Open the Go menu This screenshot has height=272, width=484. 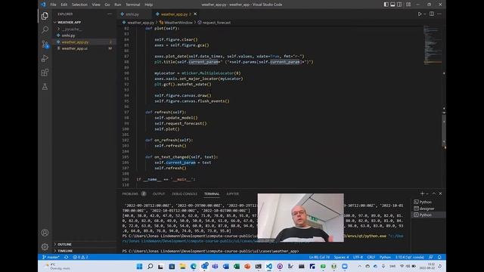coord(107,5)
